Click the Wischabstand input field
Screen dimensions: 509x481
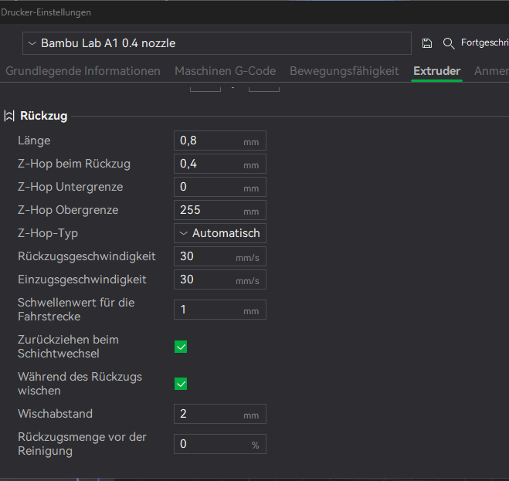coord(209,414)
